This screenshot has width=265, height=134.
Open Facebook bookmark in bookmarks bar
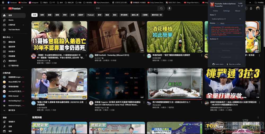pyautogui.click(x=12, y=3)
